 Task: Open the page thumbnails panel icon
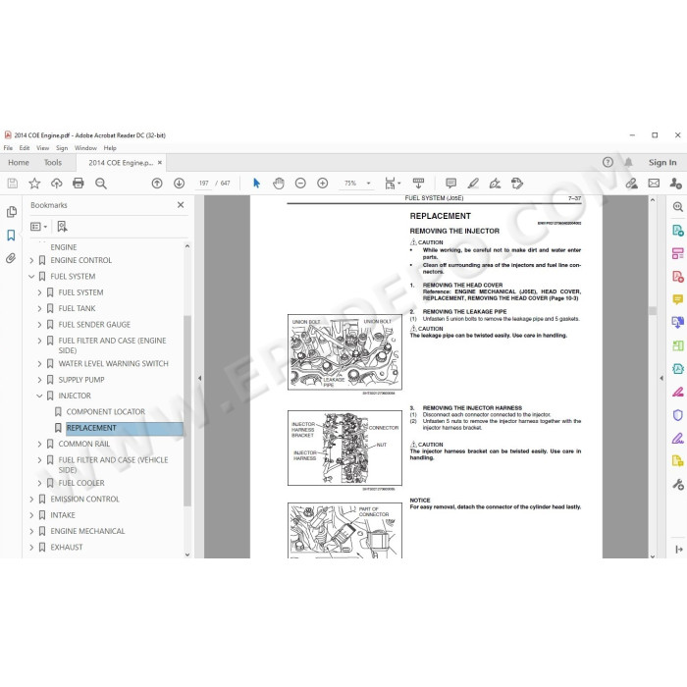(12, 212)
